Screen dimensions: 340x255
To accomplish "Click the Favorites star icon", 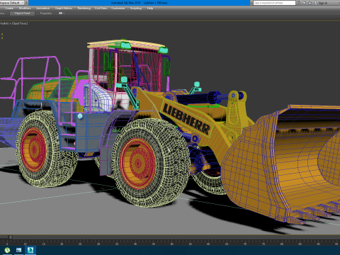I will click(310, 3).
